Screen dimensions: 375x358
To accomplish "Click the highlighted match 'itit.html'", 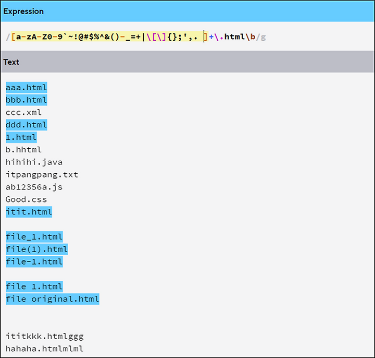I will coord(29,212).
